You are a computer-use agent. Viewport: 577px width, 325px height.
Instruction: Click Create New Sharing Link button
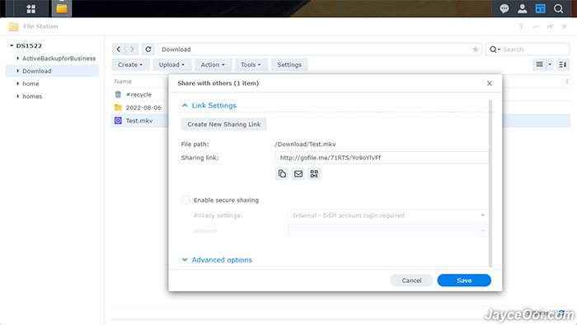click(223, 124)
